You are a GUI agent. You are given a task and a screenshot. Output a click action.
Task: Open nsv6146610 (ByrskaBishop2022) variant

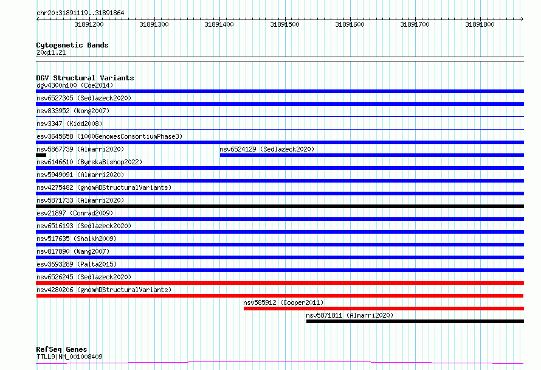(89, 162)
